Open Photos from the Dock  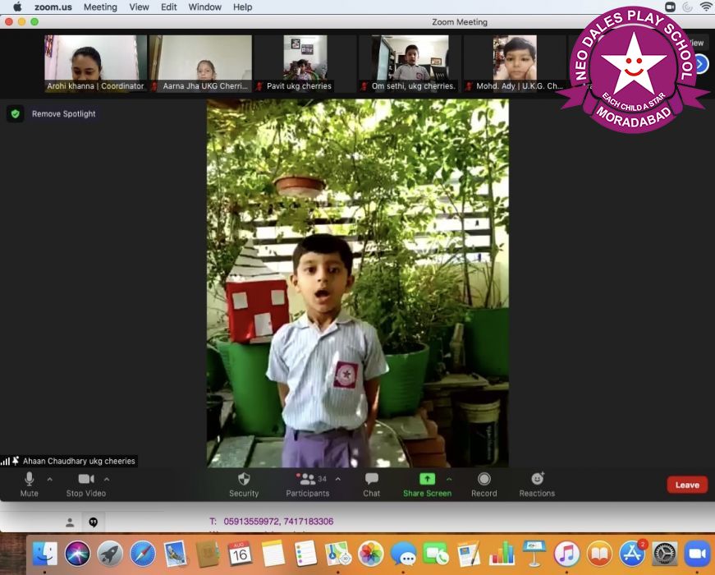(x=371, y=554)
